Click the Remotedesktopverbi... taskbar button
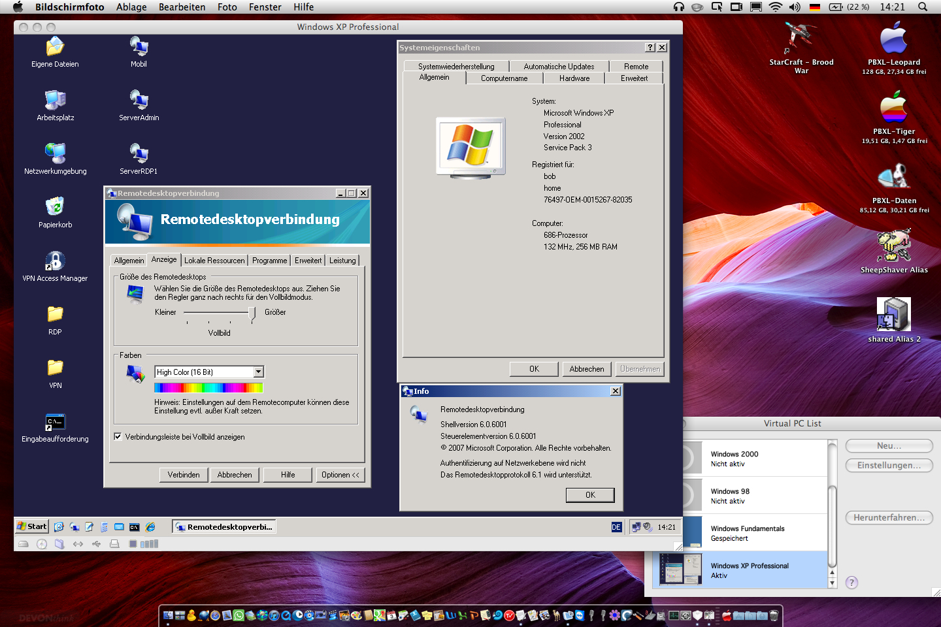 [224, 526]
